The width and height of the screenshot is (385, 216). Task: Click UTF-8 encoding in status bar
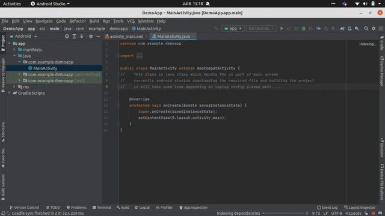click(336, 214)
